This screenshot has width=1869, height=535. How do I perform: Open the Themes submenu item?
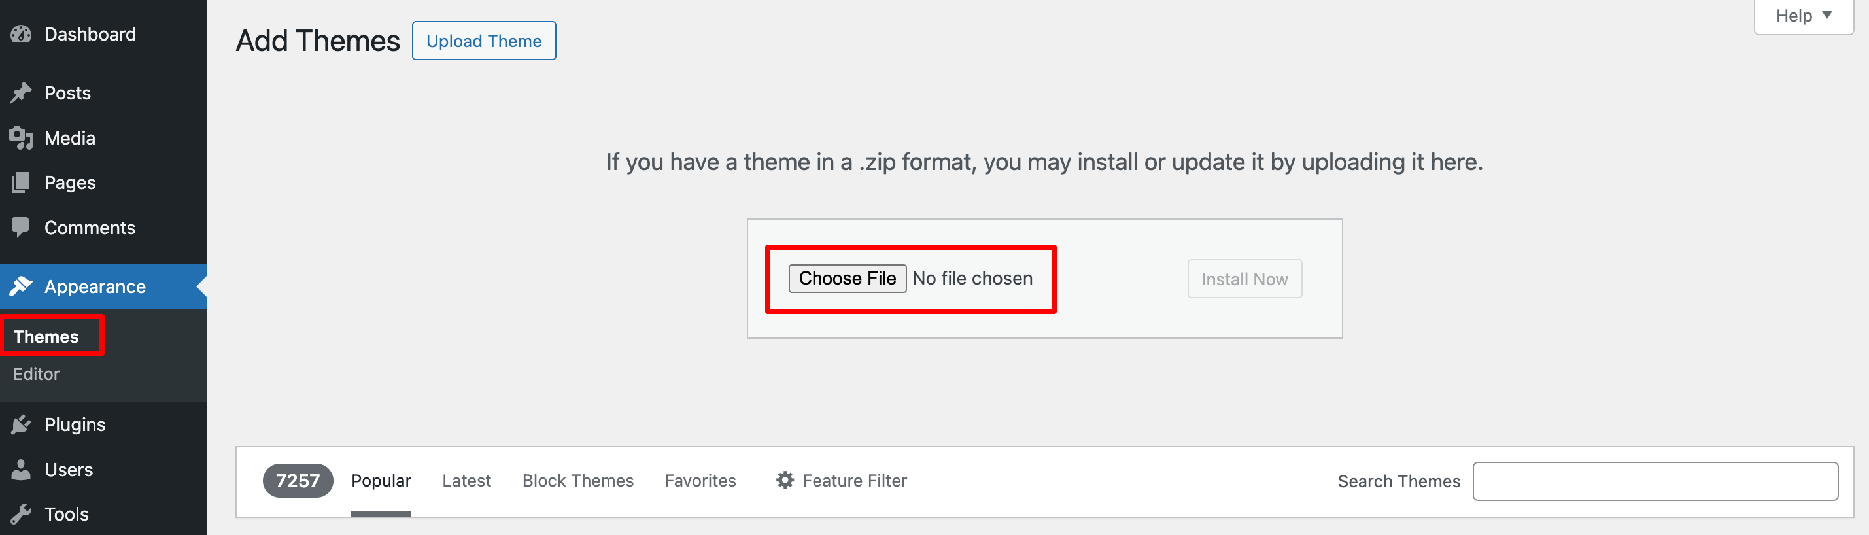coord(46,336)
